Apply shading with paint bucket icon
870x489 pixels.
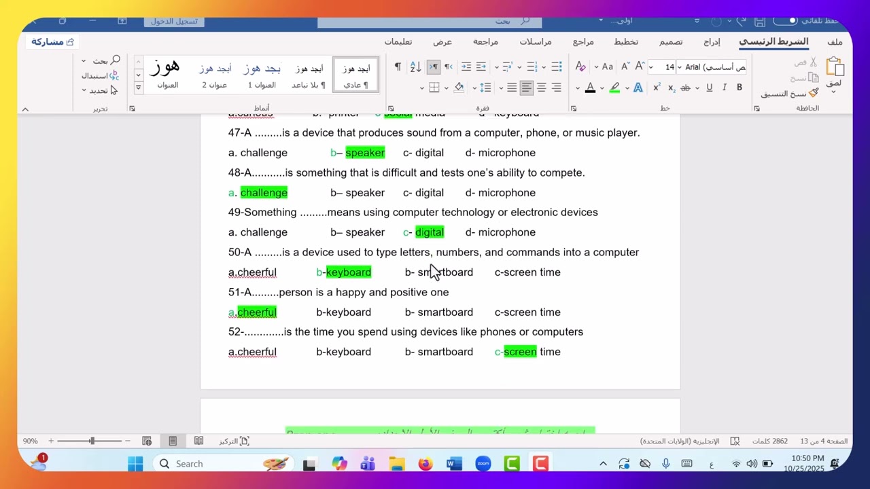pos(459,88)
